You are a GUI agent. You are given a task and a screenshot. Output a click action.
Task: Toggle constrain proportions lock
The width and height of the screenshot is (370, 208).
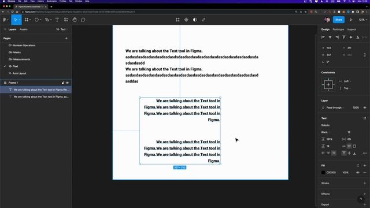365,55
